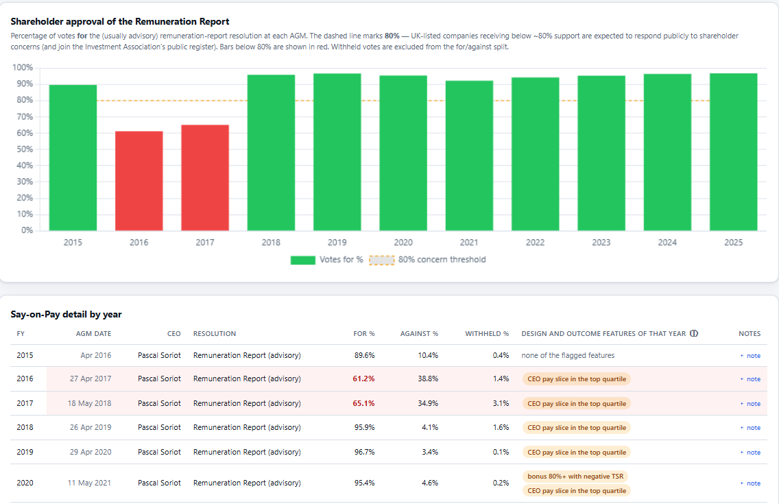Screen dimensions: 779x504
Task: Click the 'FOR %' column header
Action: [x=364, y=334]
